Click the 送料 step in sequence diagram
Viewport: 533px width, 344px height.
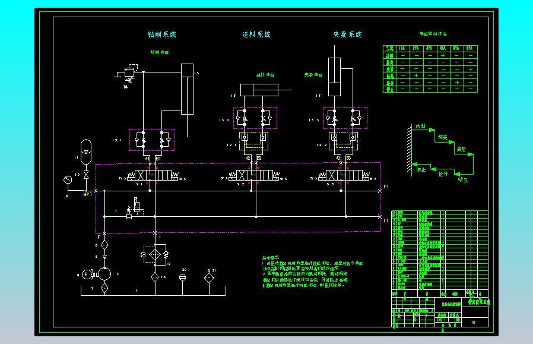pyautogui.click(x=421, y=126)
